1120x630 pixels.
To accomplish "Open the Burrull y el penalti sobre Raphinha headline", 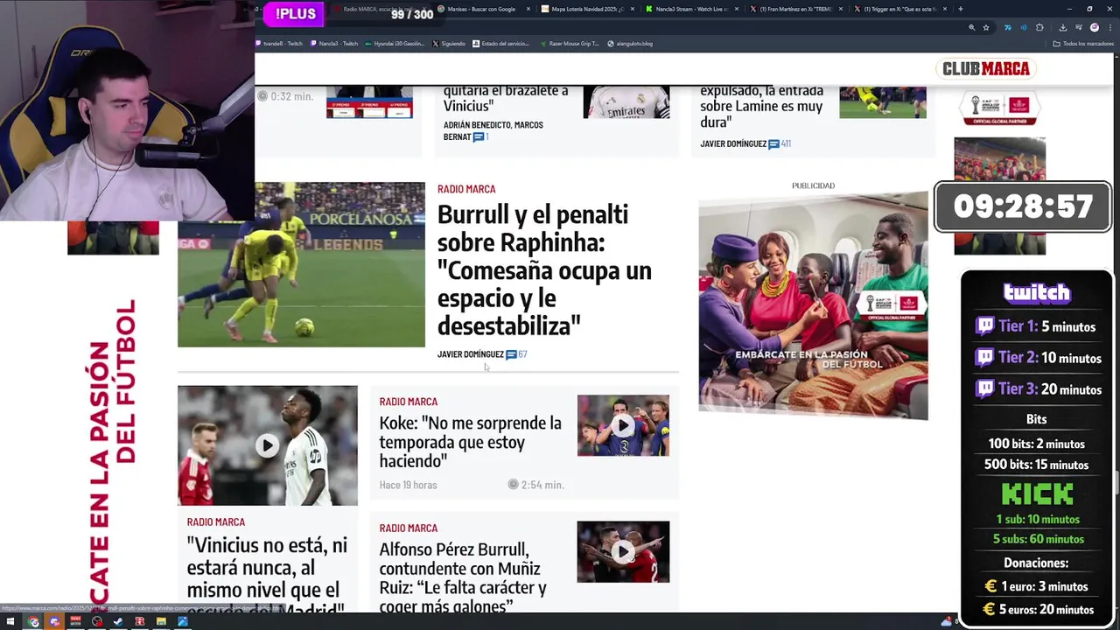I will [544, 269].
